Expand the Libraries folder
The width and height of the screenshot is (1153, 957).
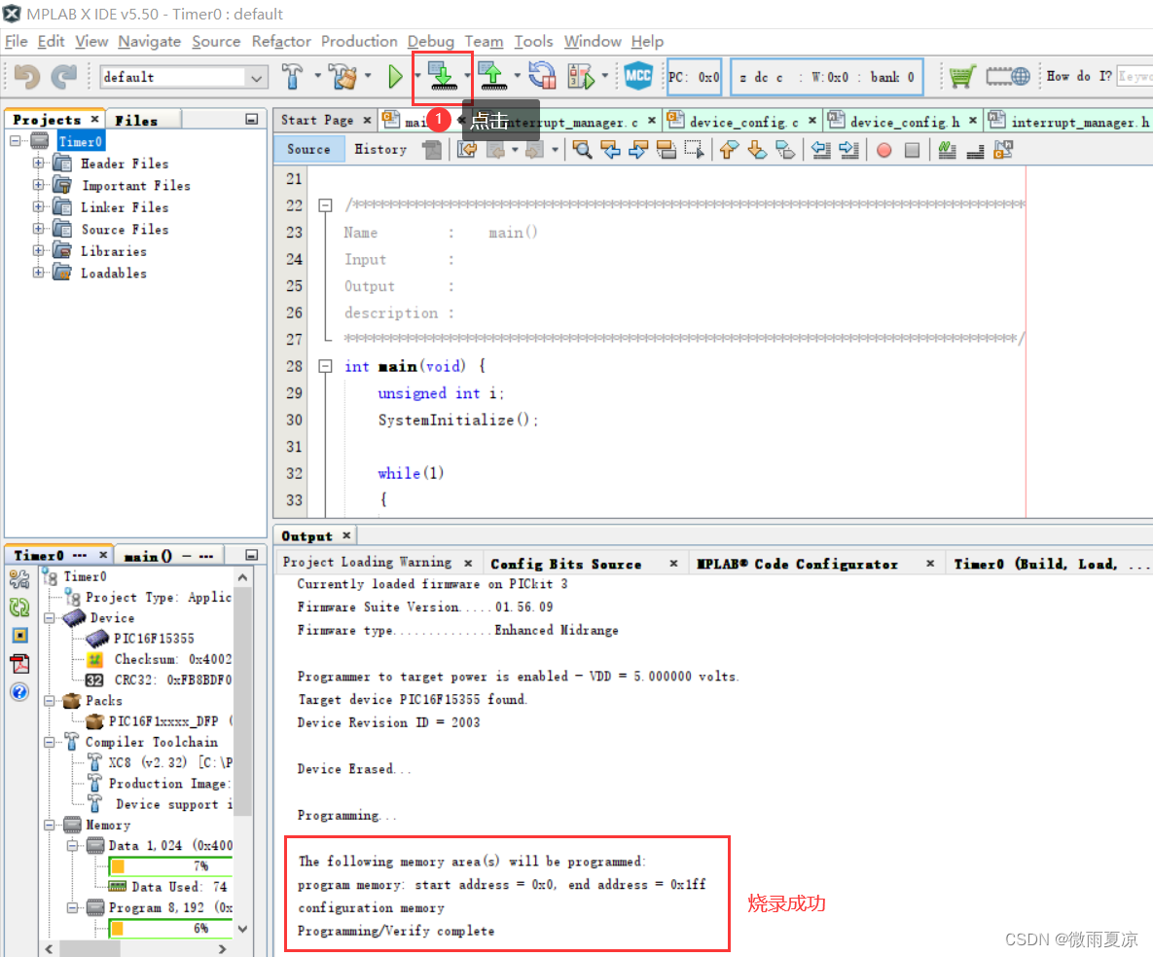coord(38,250)
